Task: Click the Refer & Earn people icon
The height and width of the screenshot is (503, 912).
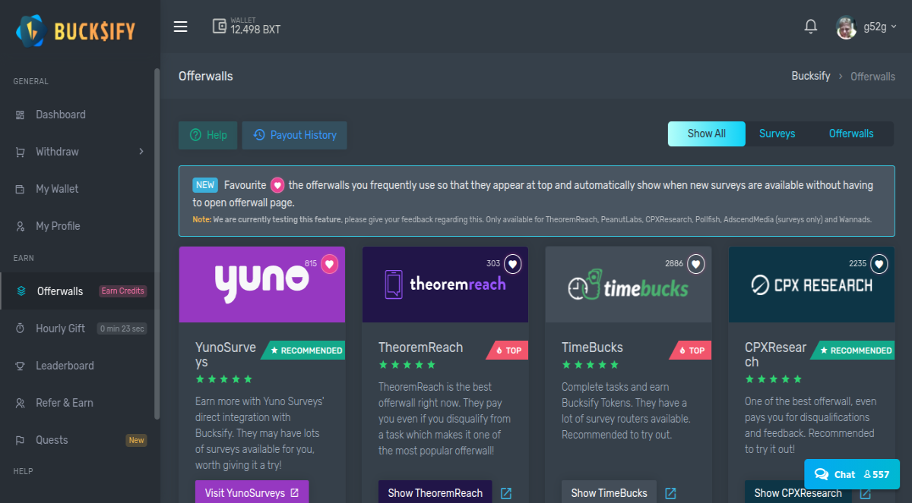Action: pos(21,403)
